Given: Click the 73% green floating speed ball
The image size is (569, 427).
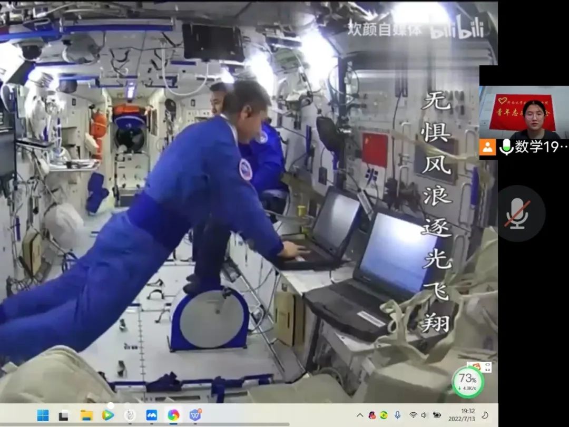Looking at the screenshot, I should (x=467, y=382).
